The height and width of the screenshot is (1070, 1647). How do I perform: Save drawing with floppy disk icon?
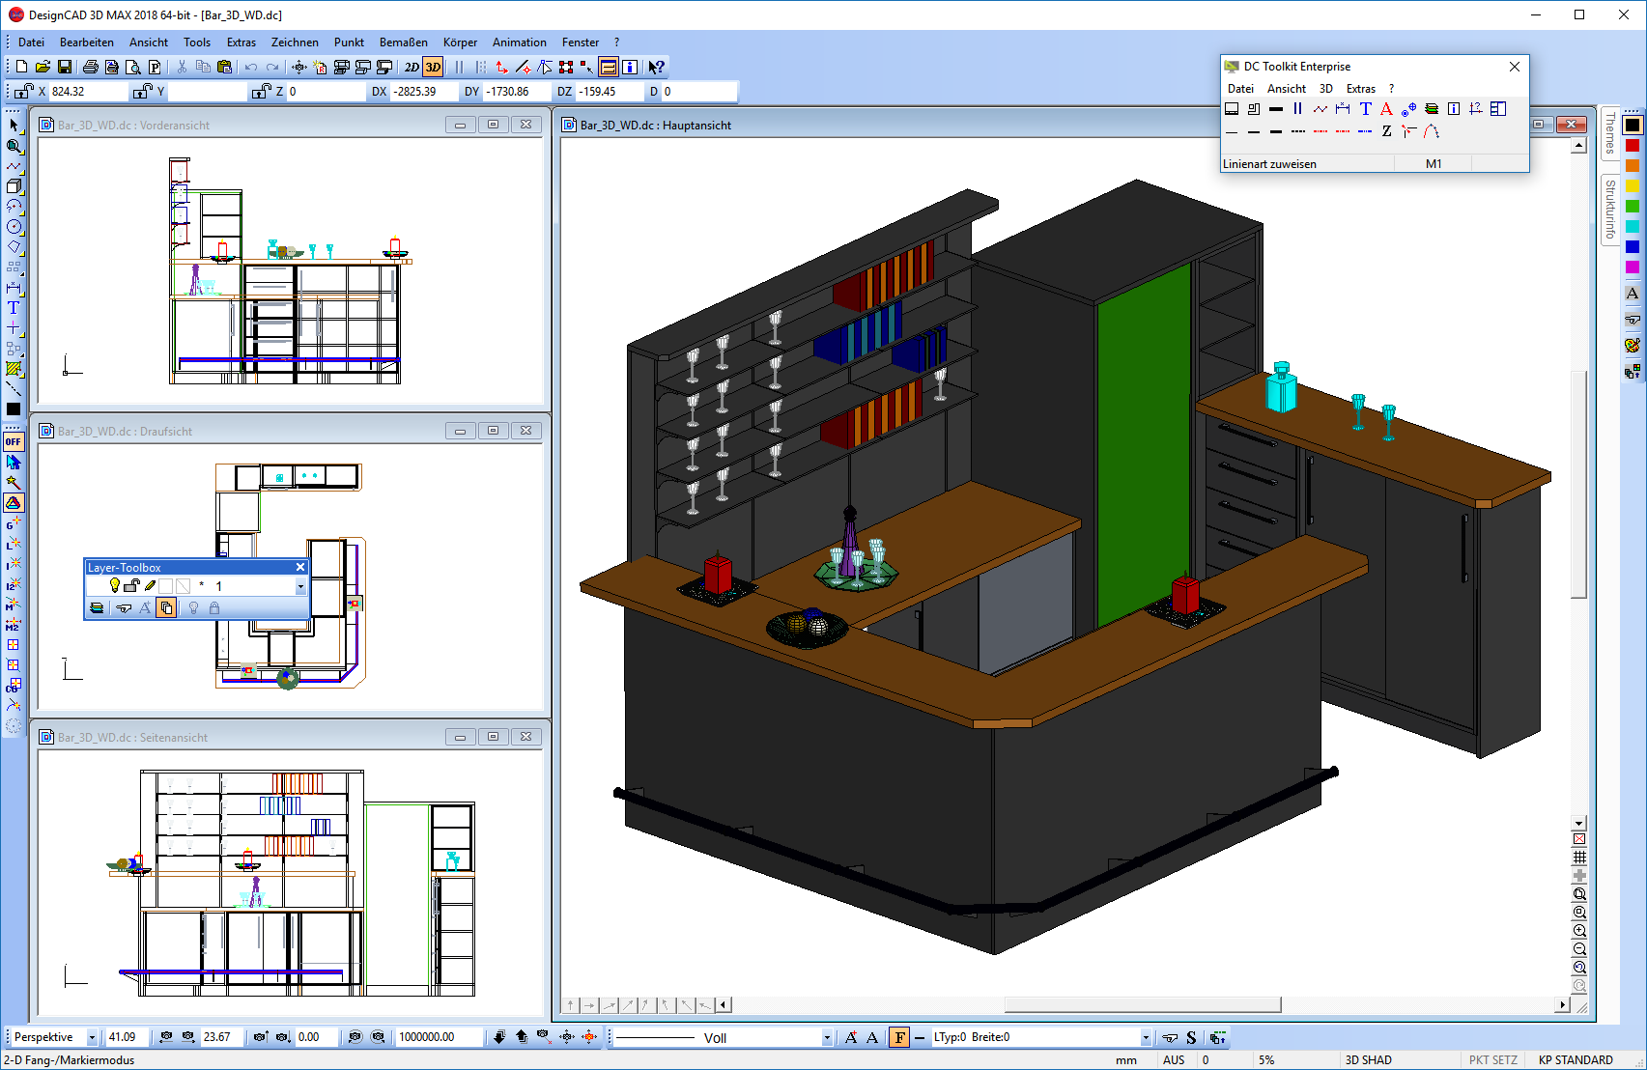point(65,67)
